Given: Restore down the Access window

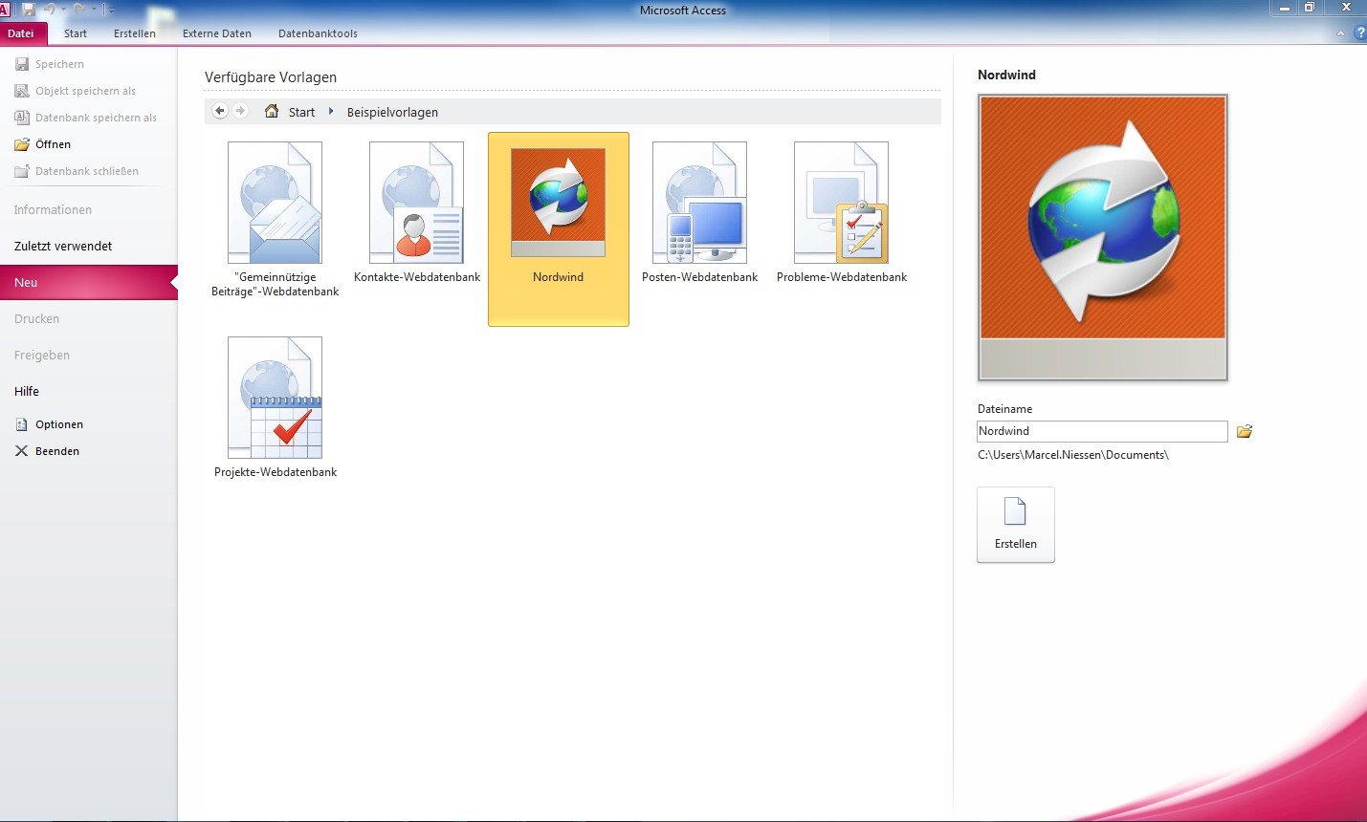Looking at the screenshot, I should coord(1310,8).
